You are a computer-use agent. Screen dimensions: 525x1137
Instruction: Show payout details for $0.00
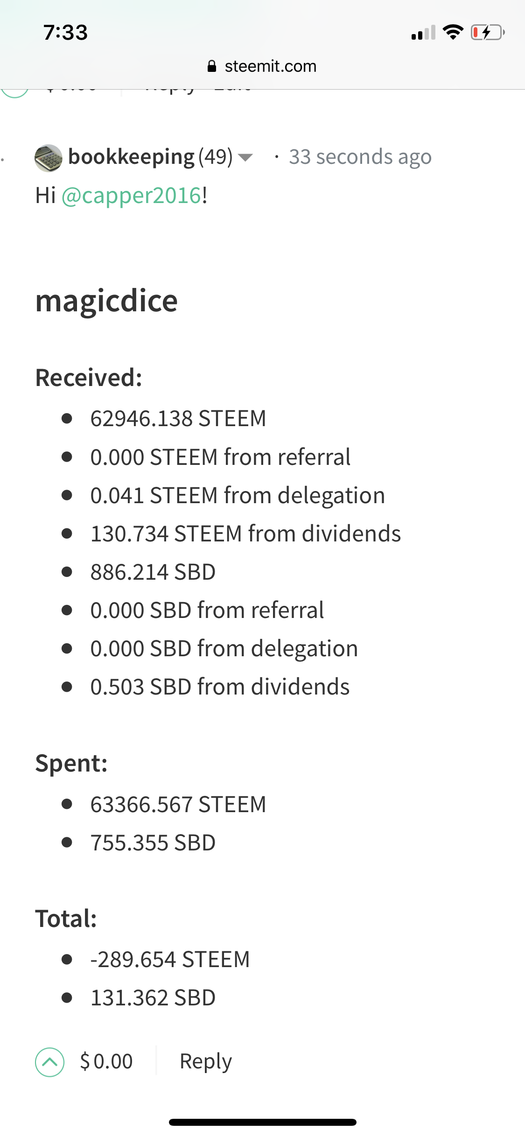[x=106, y=1061]
